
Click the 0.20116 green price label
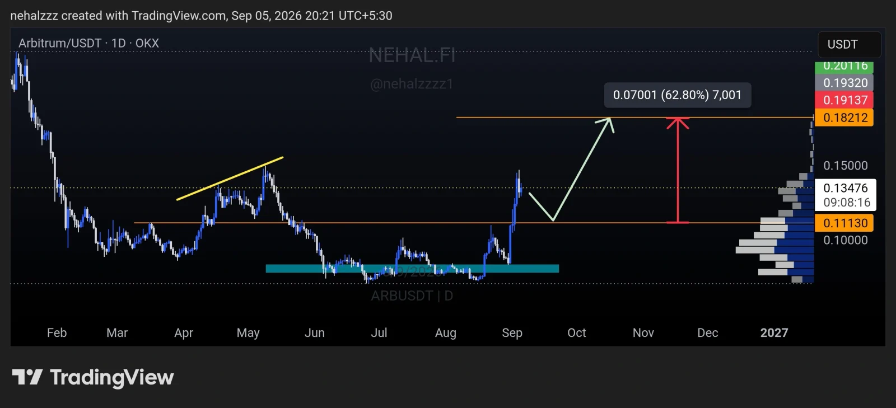(x=844, y=67)
